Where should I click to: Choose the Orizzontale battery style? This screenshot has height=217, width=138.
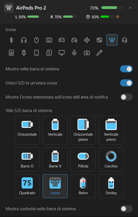coord(27,130)
